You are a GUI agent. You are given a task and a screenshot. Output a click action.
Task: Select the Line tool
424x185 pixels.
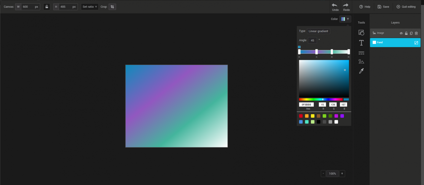(x=361, y=53)
